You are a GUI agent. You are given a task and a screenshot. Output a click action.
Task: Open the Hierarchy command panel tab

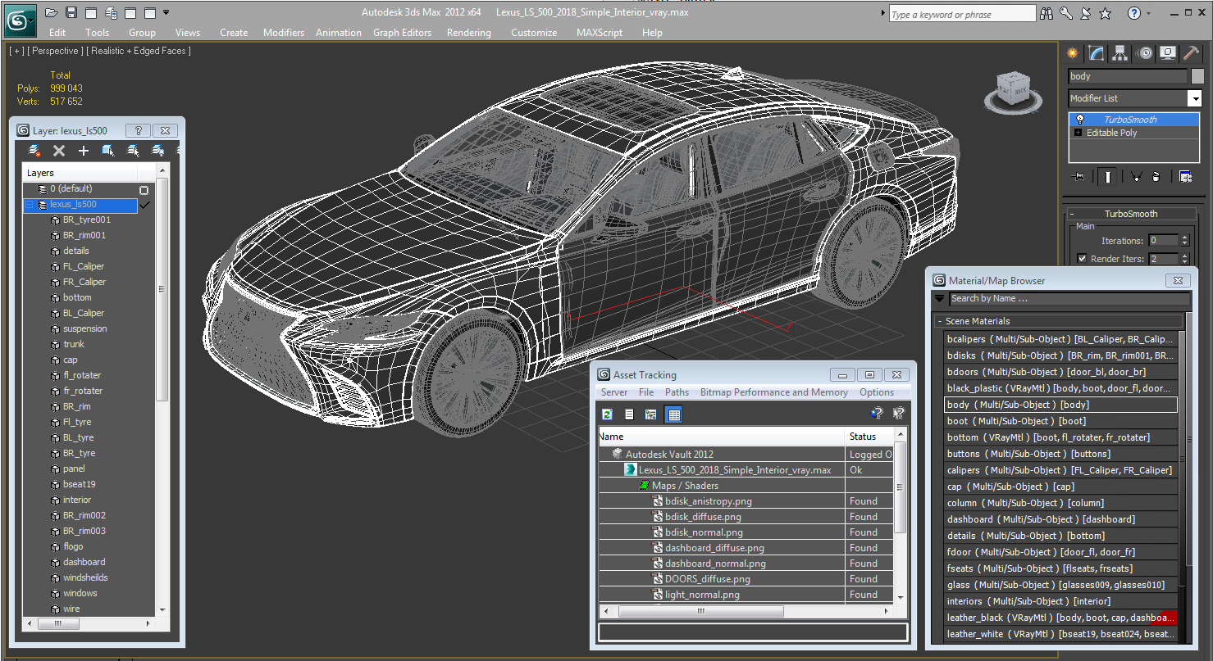coord(1120,53)
